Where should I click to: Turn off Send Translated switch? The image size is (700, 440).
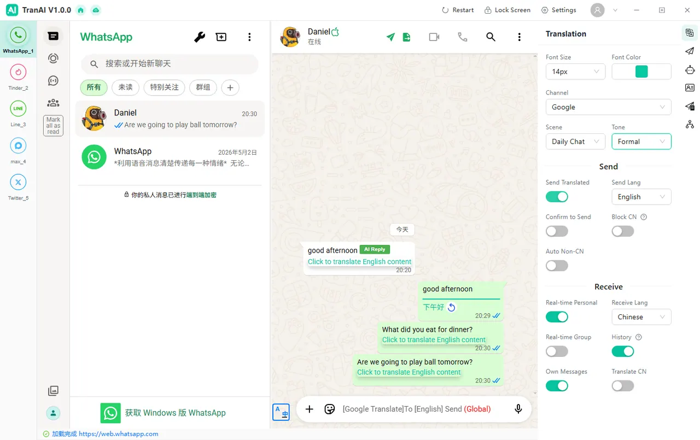point(557,197)
